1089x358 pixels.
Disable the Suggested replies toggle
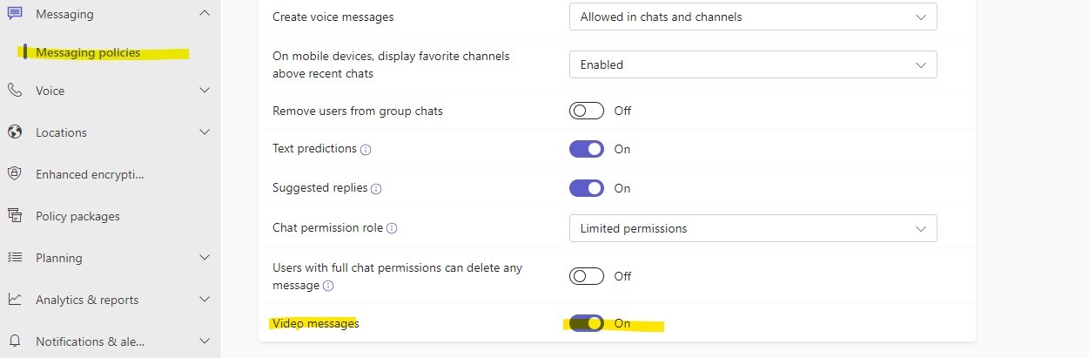[586, 188]
